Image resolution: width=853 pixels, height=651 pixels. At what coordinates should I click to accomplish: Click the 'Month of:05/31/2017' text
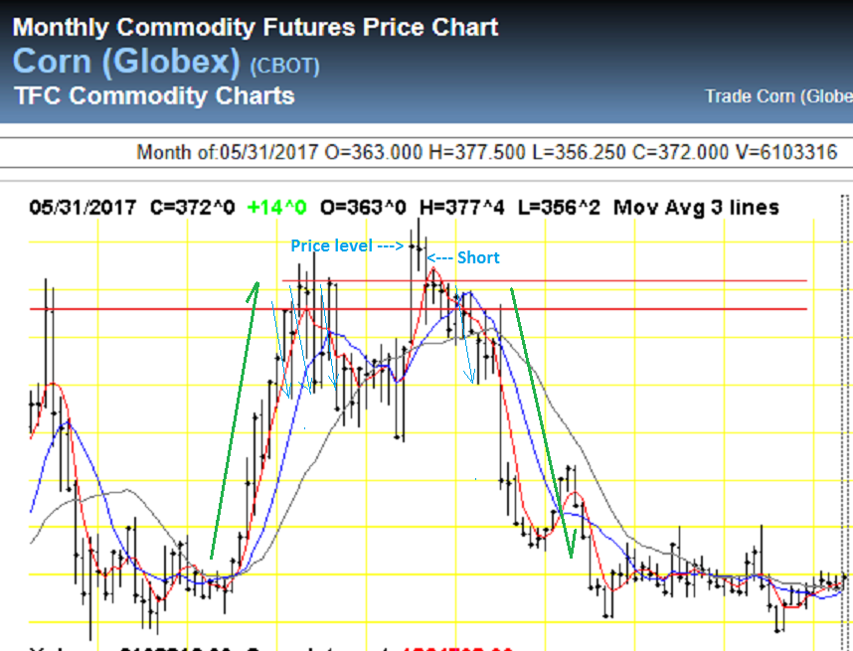(227, 152)
